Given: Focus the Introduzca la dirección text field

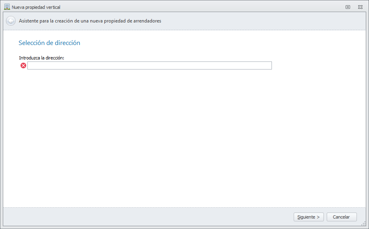Looking at the screenshot, I should coord(149,65).
